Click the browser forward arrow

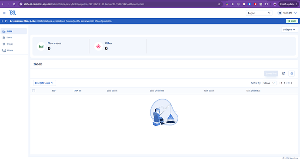tap(8, 4)
